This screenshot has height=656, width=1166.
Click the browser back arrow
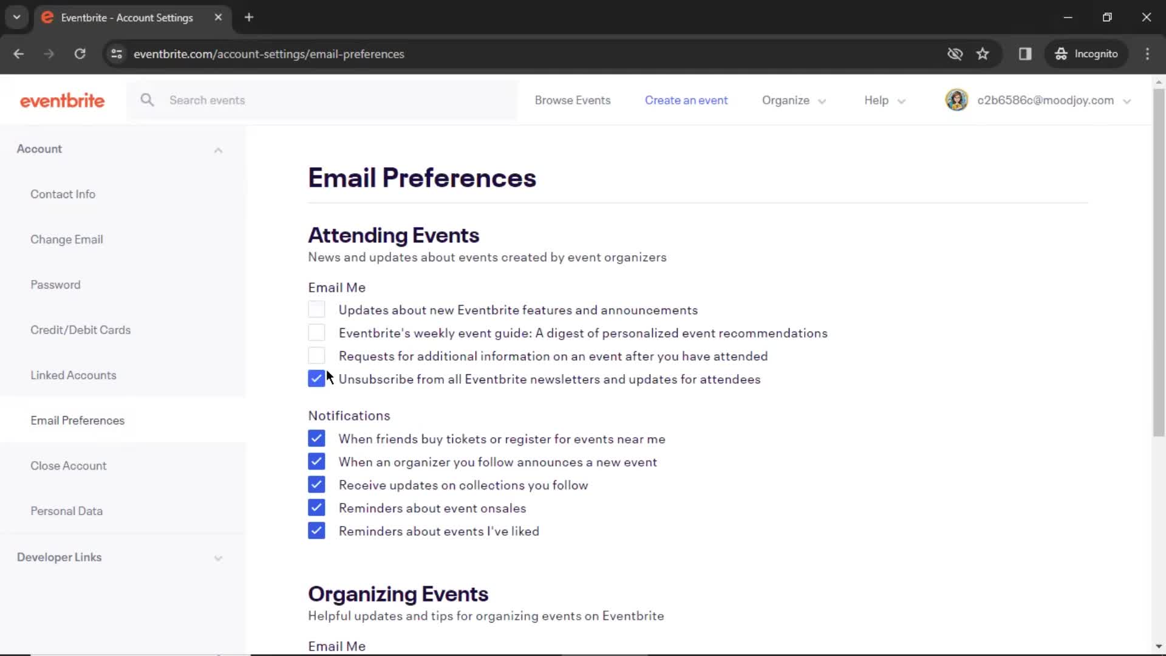click(19, 53)
